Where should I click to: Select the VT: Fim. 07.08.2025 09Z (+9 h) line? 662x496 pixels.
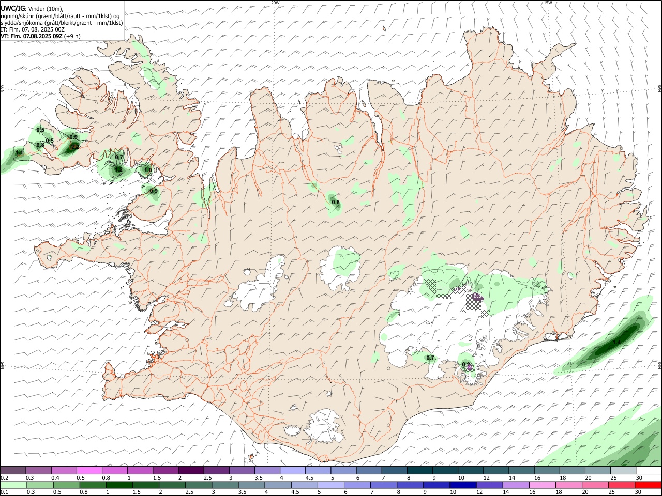[x=40, y=36]
